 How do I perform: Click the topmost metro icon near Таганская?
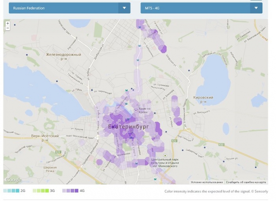(140, 27)
